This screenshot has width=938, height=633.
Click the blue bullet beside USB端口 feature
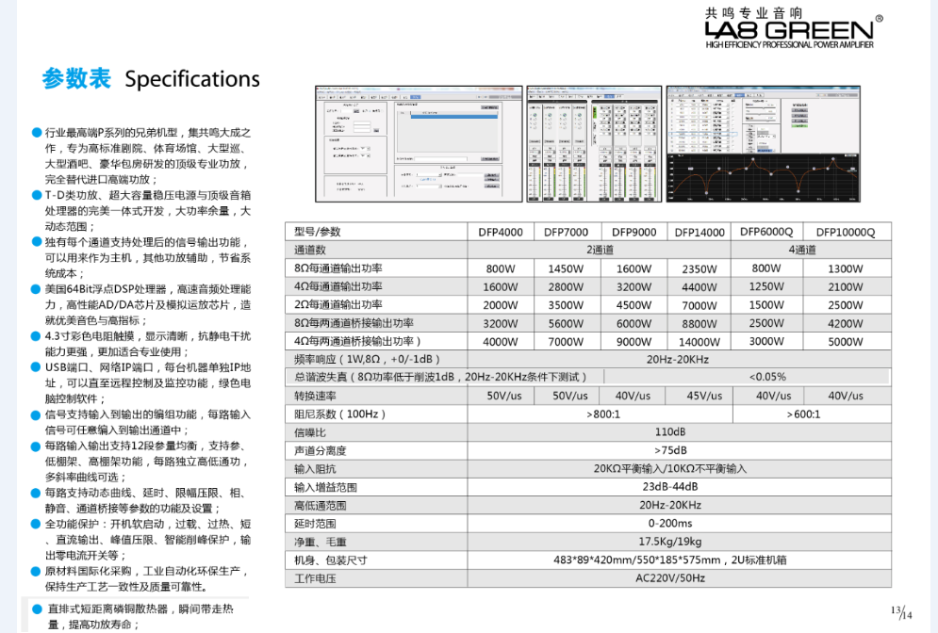(x=37, y=367)
